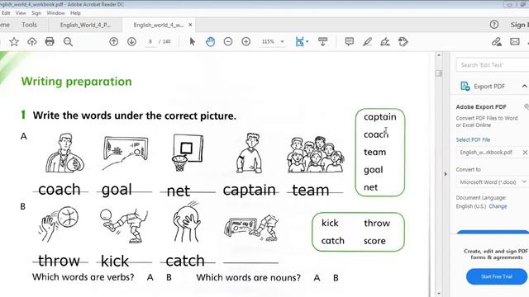Click the page number field
Image resolution: width=529 pixels, height=297 pixels.
tap(150, 42)
